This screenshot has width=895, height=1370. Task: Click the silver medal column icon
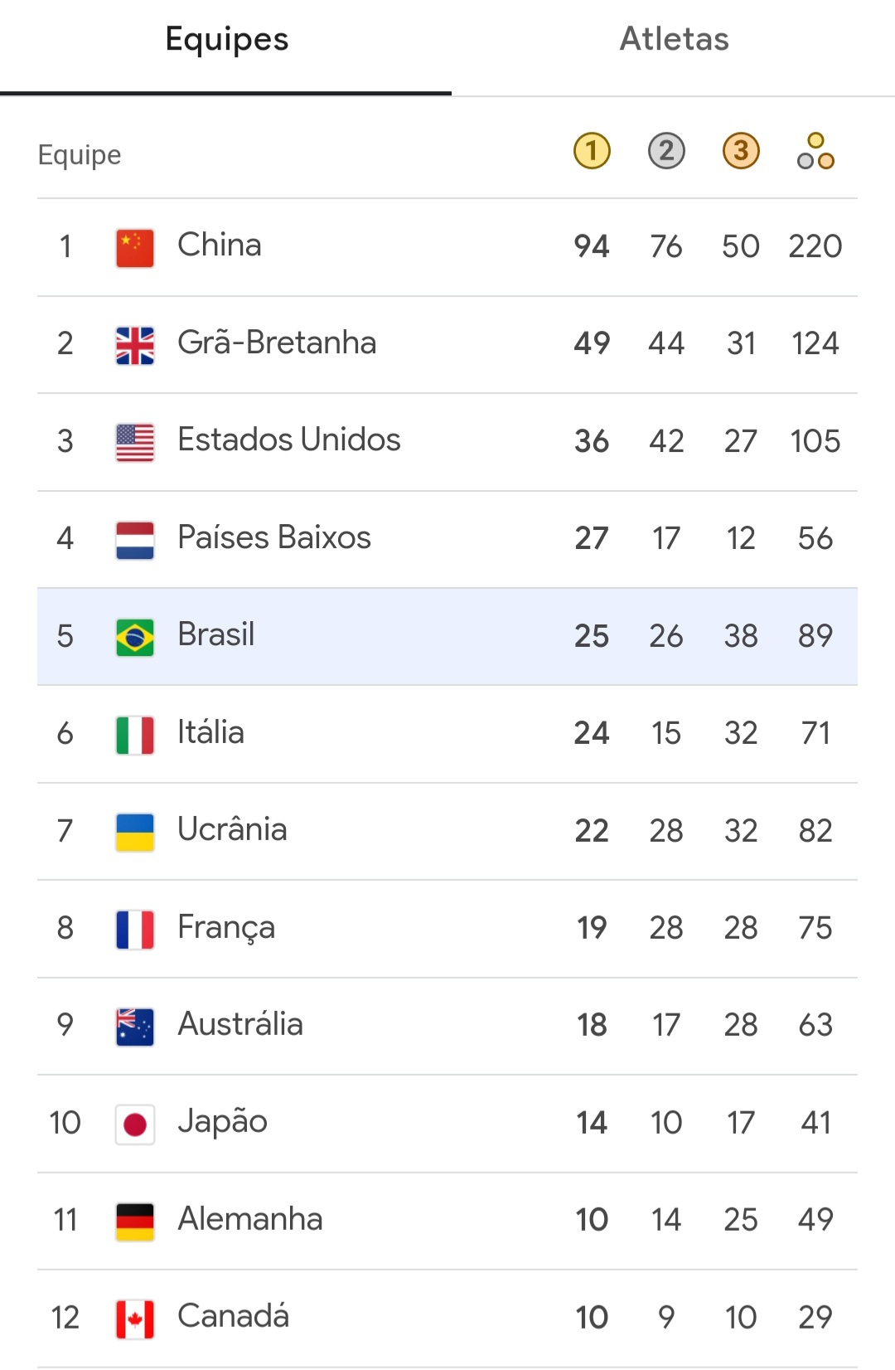pyautogui.click(x=666, y=151)
